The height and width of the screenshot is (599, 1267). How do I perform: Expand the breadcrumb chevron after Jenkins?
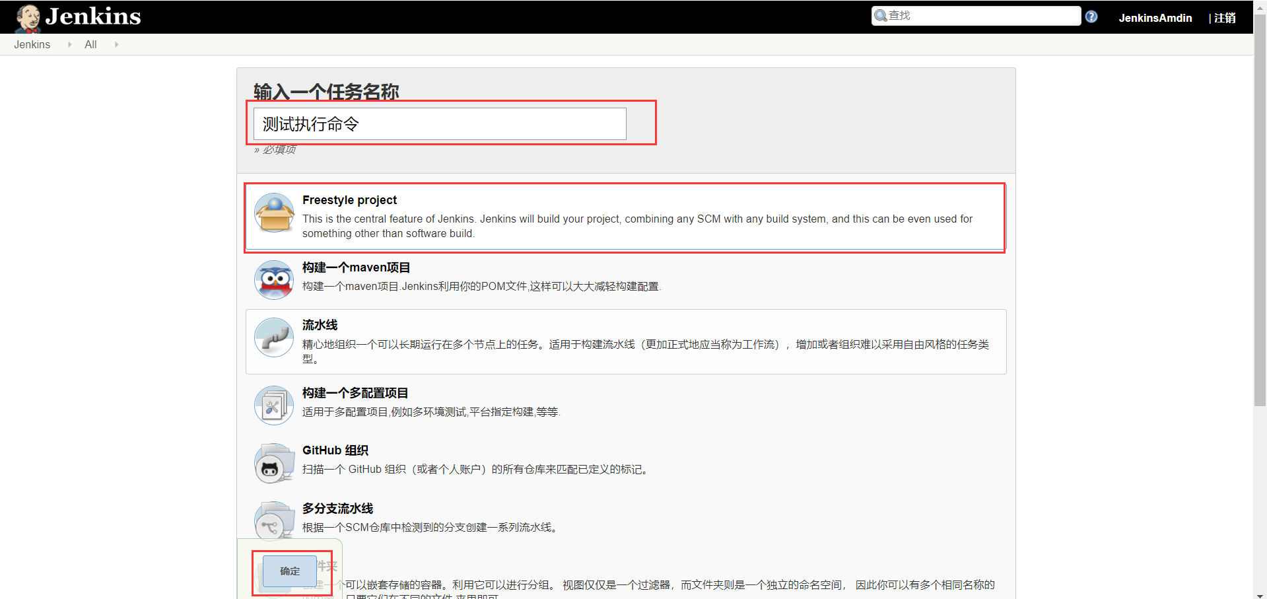click(69, 44)
